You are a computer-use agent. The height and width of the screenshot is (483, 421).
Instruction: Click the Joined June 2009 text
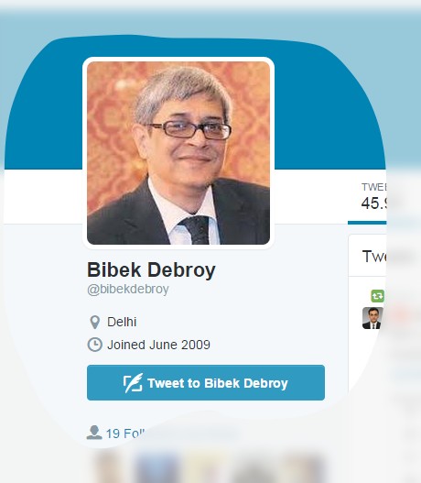[x=158, y=345]
